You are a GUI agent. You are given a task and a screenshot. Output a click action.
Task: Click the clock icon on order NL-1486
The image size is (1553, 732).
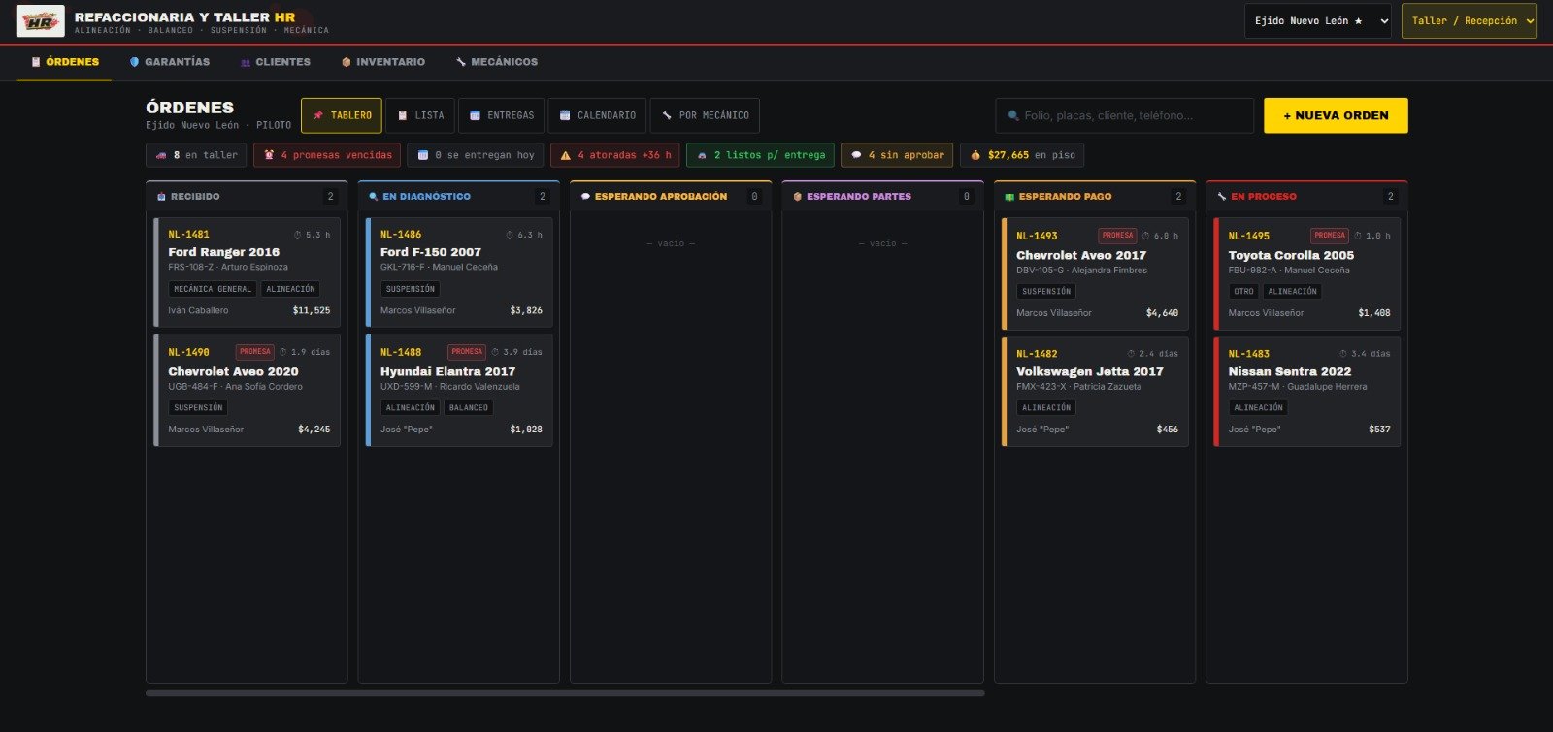point(510,235)
